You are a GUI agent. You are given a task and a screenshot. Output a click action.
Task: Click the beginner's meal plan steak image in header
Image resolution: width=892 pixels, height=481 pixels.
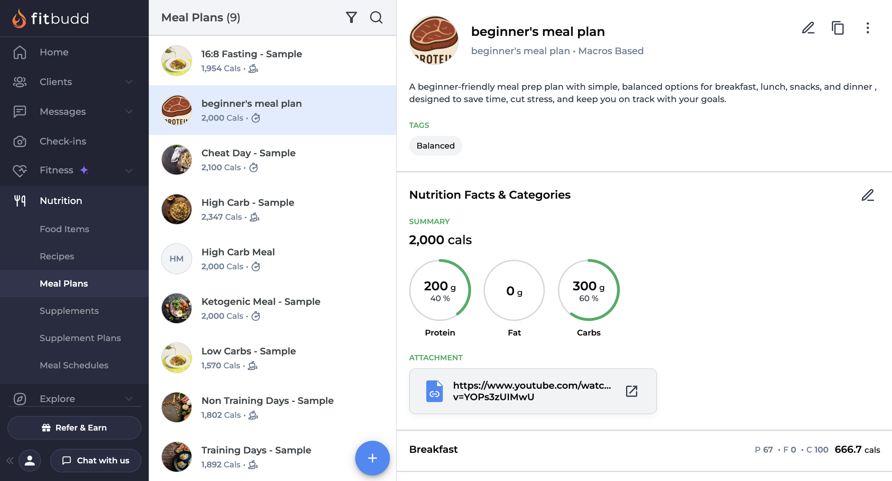click(x=434, y=40)
